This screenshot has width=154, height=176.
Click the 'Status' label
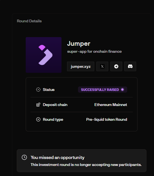49,90
